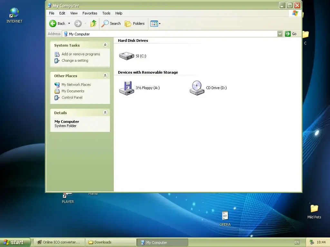330x247 pixels.
Task: Click the green Back arrow icon
Action: click(53, 23)
